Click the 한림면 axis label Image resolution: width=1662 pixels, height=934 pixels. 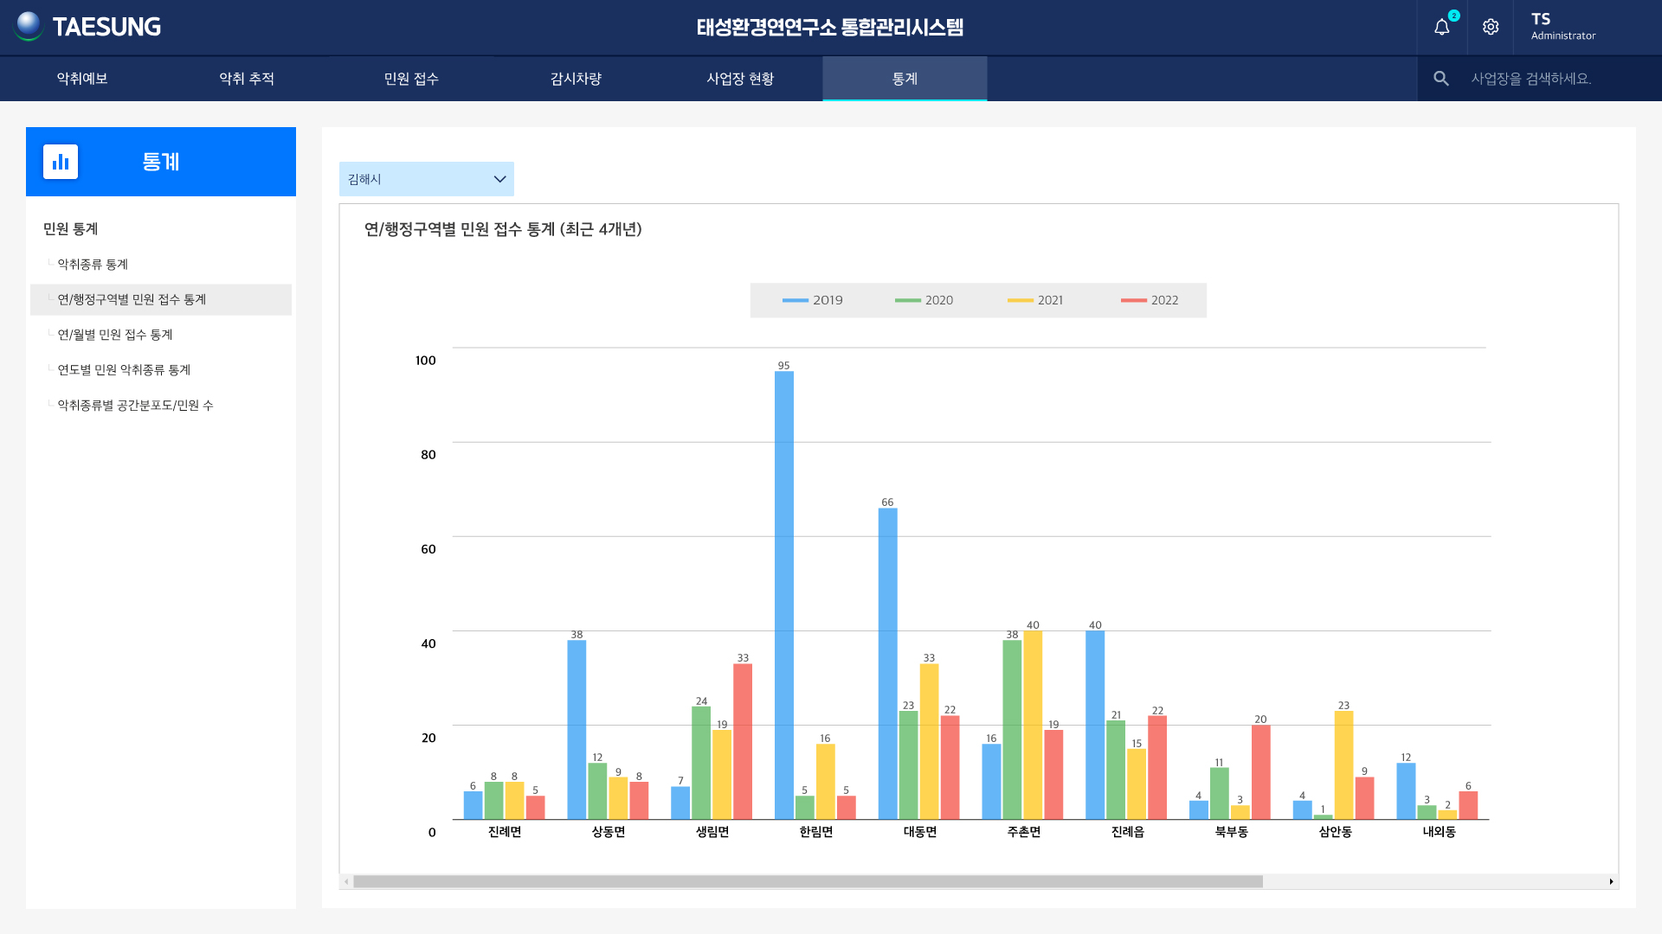coord(816,832)
